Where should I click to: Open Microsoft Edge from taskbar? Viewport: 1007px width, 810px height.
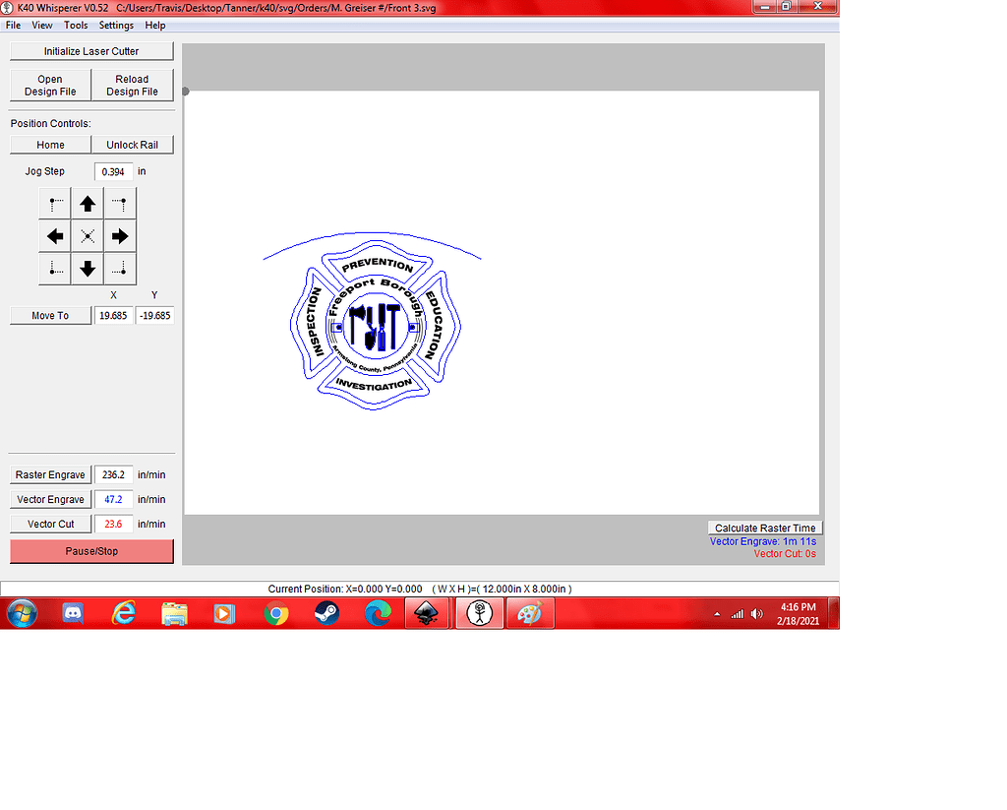(378, 614)
